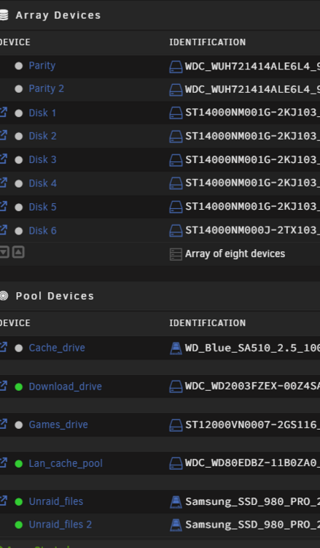
Task: Click the hard-drive icon in the Parity row
Action: 176,66
